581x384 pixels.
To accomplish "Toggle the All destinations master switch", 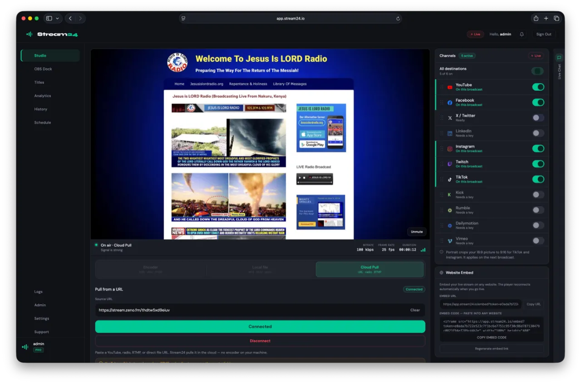I will point(538,71).
